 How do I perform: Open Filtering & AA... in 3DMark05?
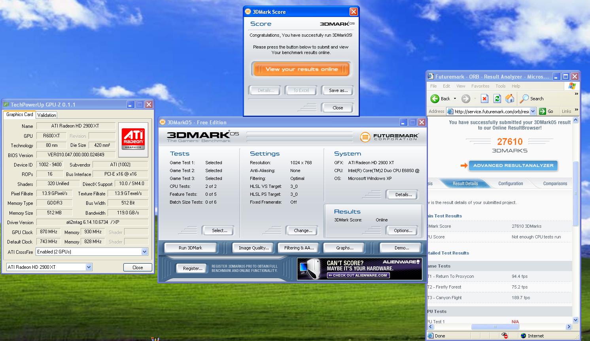pyautogui.click(x=299, y=248)
